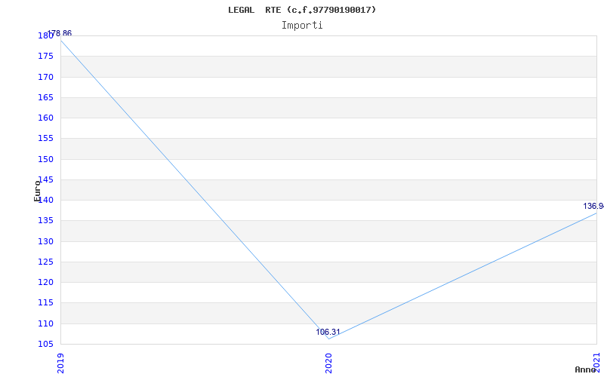Click the Euro y-axis title

tap(37, 191)
